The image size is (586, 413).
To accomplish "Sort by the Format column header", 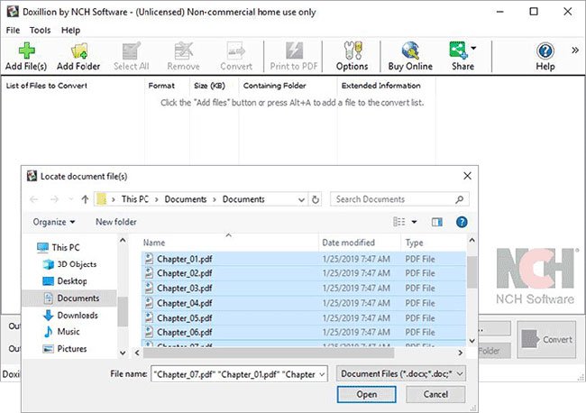I will (167, 86).
